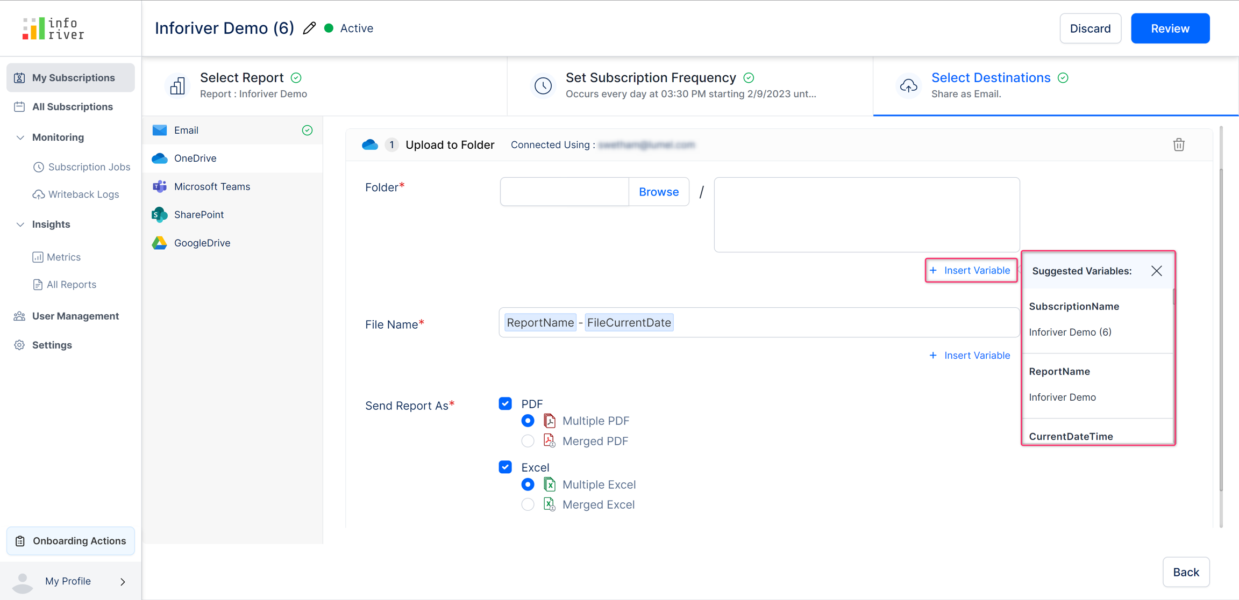This screenshot has height=600, width=1239.
Task: Select the Merged PDF radio option
Action: [x=528, y=441]
